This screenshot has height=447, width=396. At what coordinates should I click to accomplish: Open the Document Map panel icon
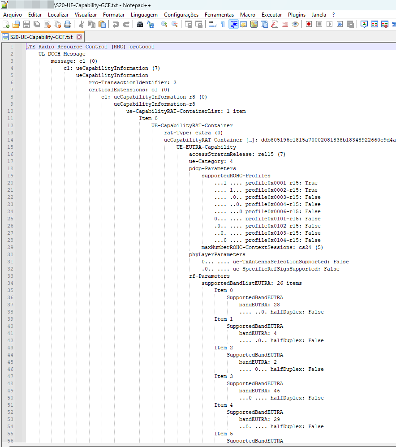pyautogui.click(x=254, y=25)
